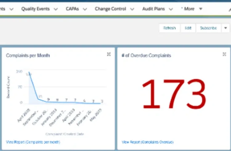The width and height of the screenshot is (231, 151).
Task: Click the Subscribe button
Action: point(208,28)
